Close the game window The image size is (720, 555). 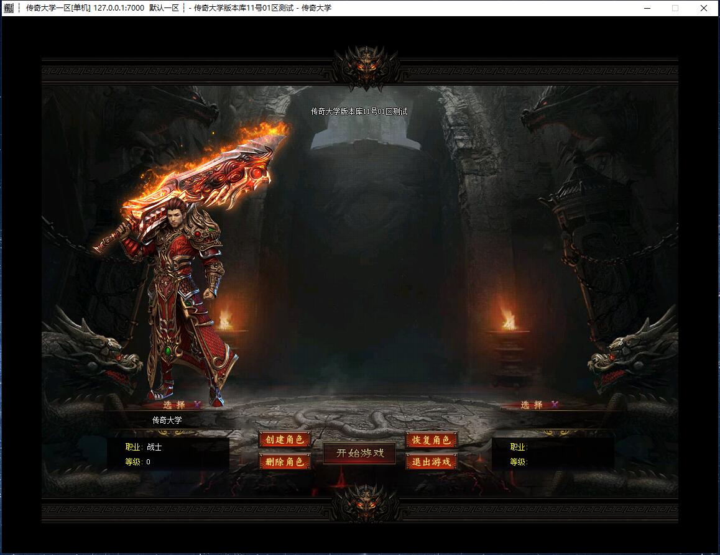pos(703,8)
